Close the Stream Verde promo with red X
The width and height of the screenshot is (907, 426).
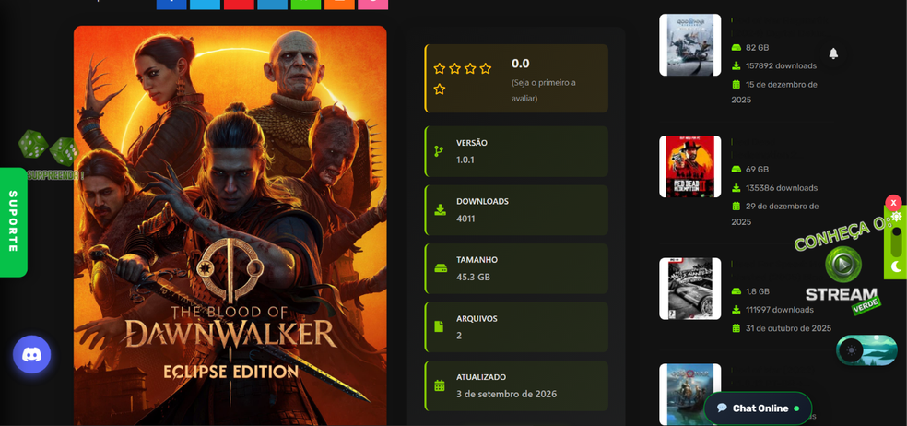click(x=893, y=203)
